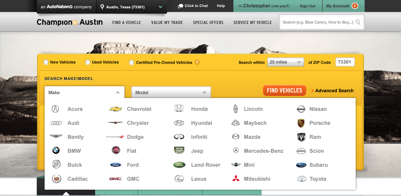
Task: Click the red Fiat badge
Action: point(116,150)
